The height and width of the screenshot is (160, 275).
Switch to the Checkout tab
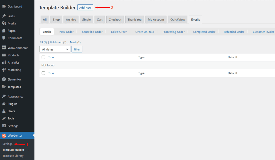(115, 19)
